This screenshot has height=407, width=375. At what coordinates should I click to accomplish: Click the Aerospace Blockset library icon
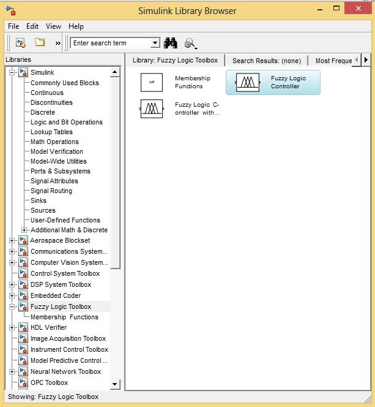point(23,240)
